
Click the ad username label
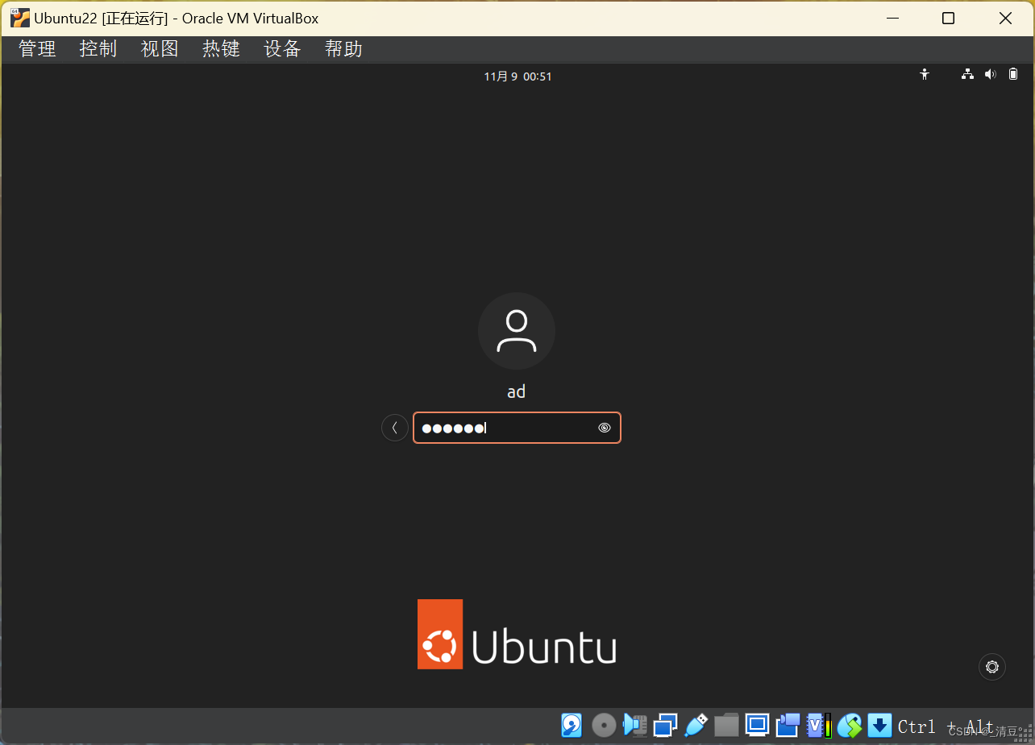pyautogui.click(x=517, y=392)
